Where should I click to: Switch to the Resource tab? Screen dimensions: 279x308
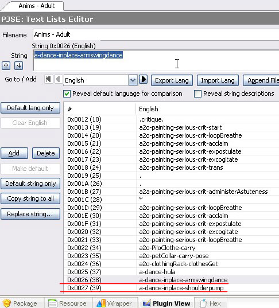tap(68, 303)
